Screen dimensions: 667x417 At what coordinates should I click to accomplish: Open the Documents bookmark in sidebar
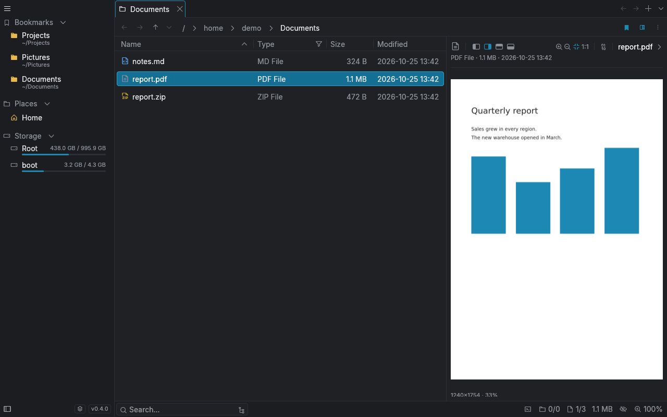click(x=57, y=82)
